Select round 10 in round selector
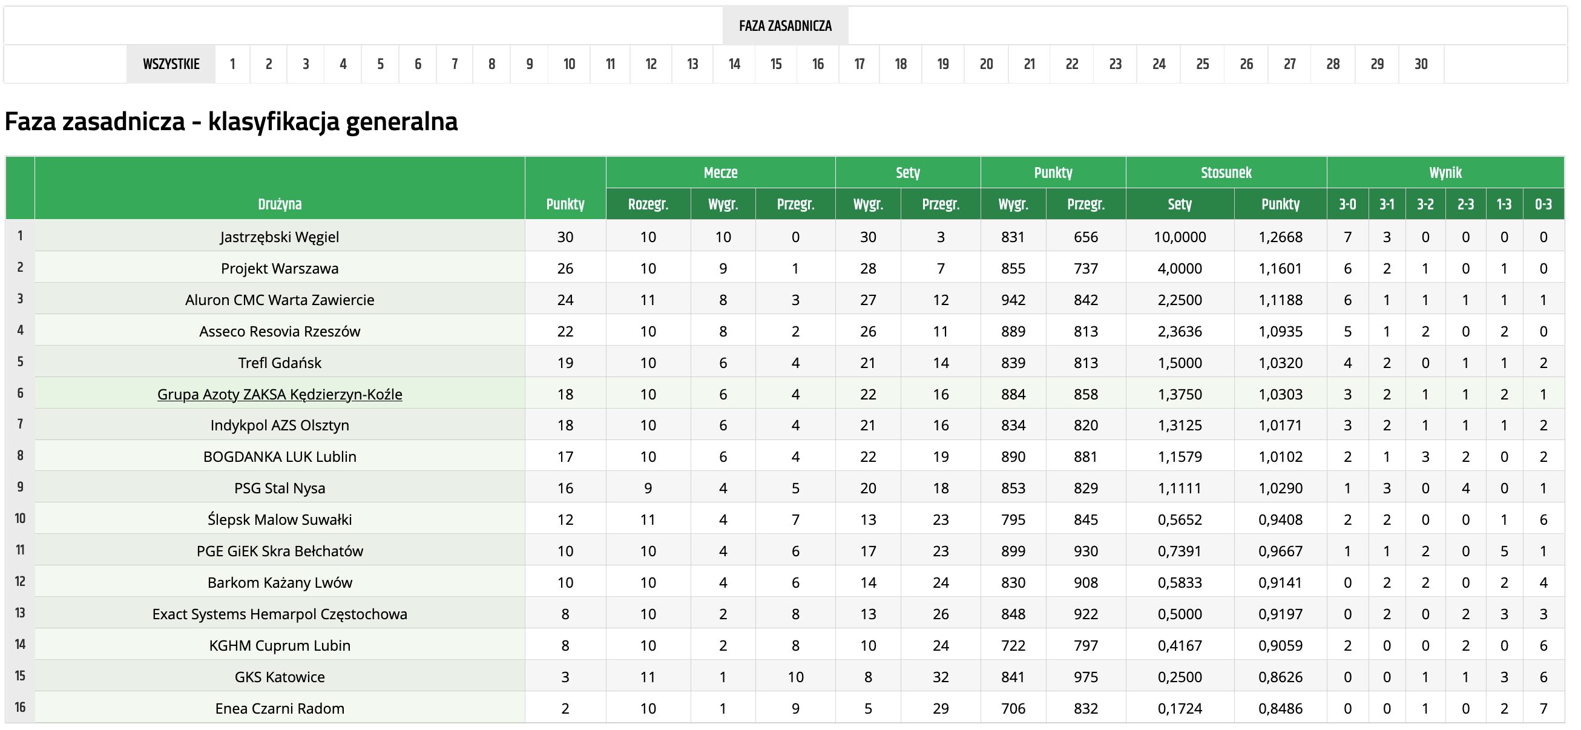Screen dimensions: 1581x730 coord(569,64)
